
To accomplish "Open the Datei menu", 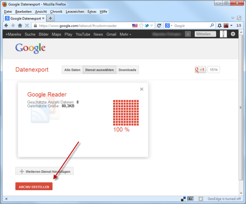I will [8, 11].
